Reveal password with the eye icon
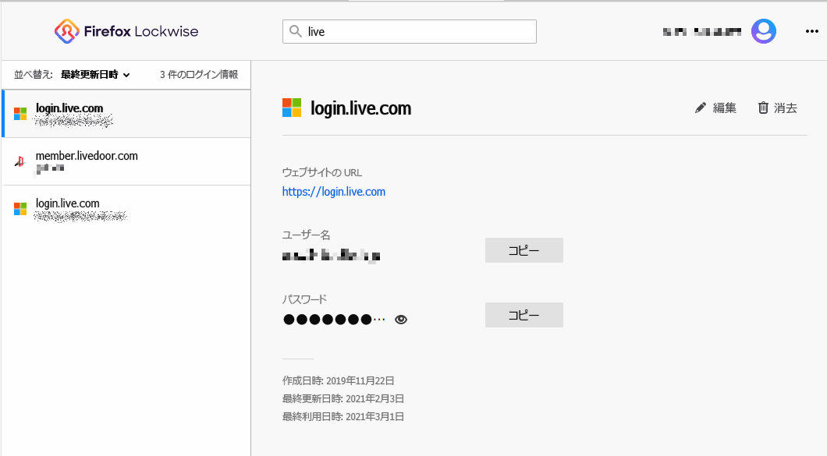This screenshot has height=456, width=827. 401,320
